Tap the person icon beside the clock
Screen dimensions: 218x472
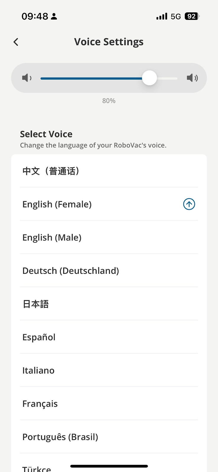click(54, 17)
